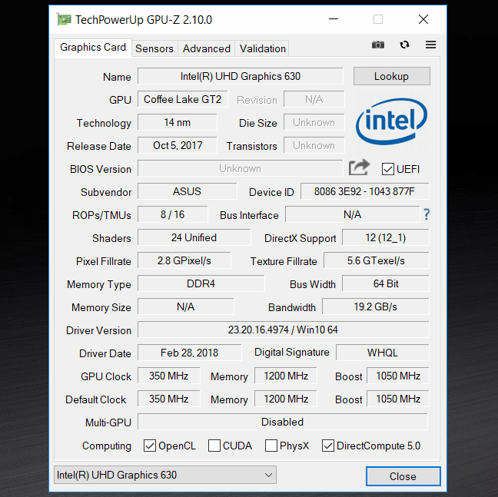Click the Computing label
Image resolution: width=498 pixels, height=497 pixels.
point(106,446)
